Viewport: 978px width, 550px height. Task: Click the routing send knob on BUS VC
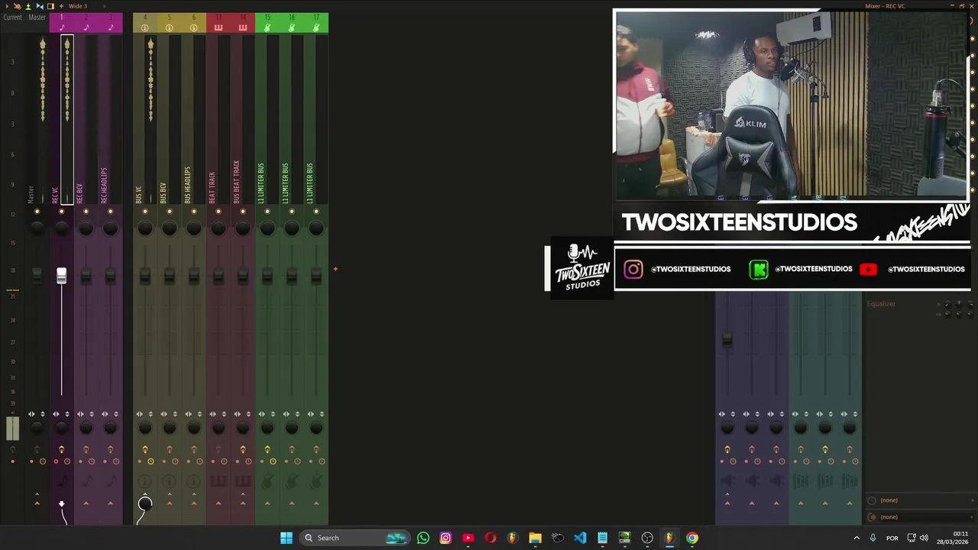click(x=145, y=503)
